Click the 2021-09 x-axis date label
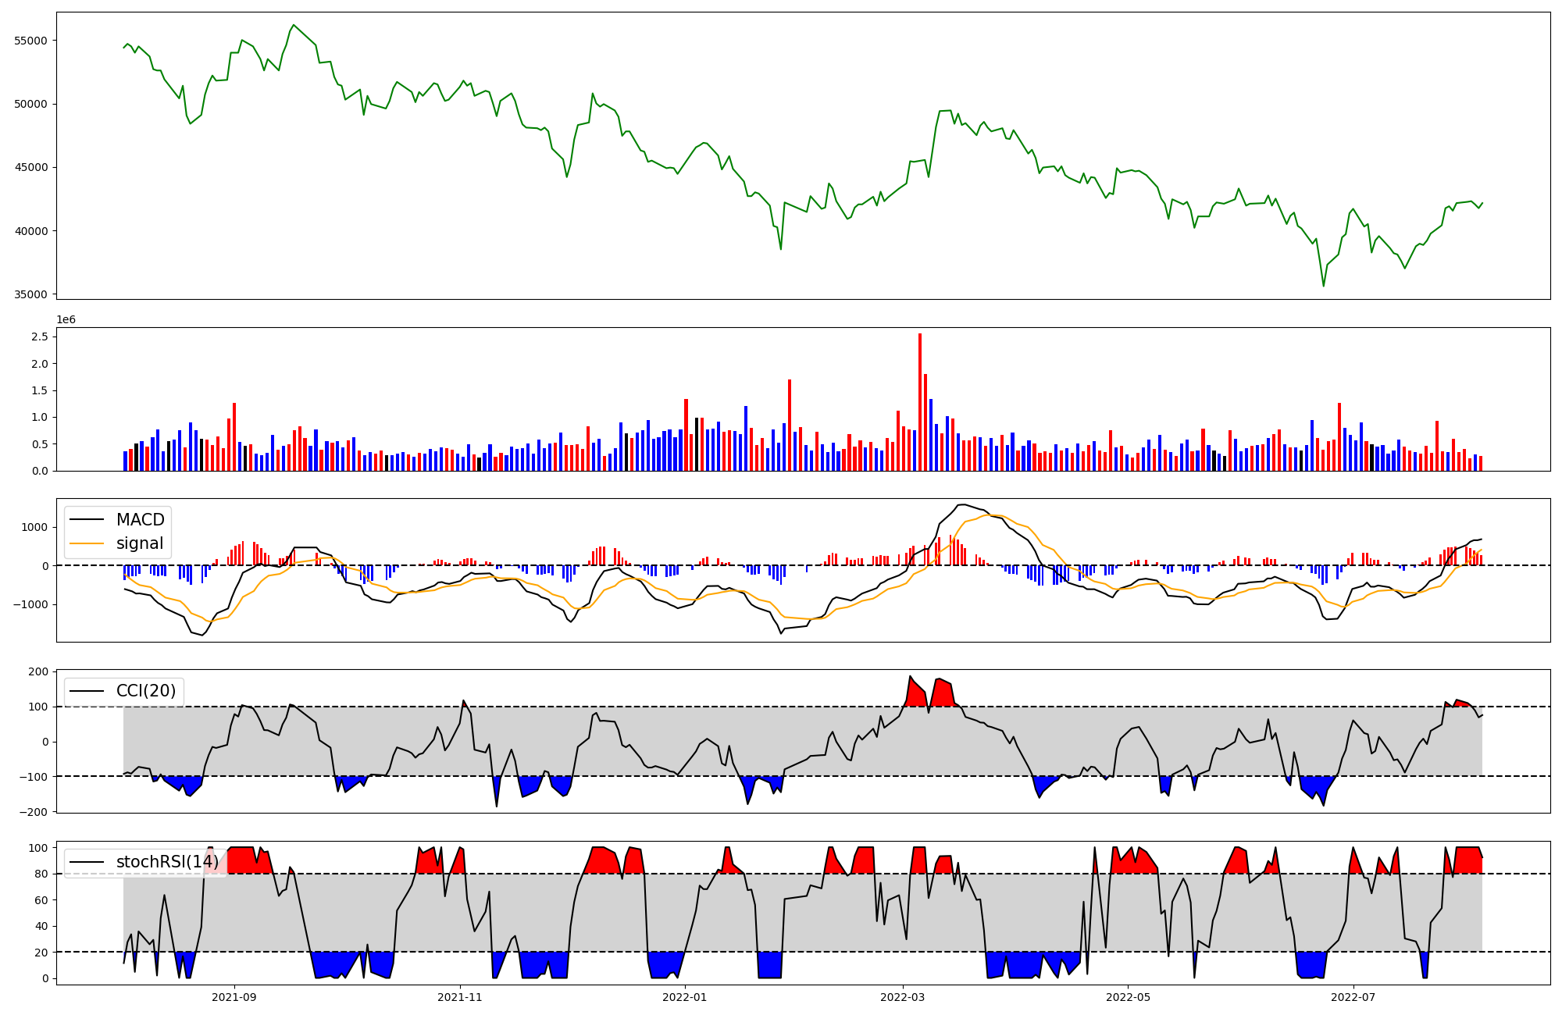The image size is (1562, 1015). 234,997
